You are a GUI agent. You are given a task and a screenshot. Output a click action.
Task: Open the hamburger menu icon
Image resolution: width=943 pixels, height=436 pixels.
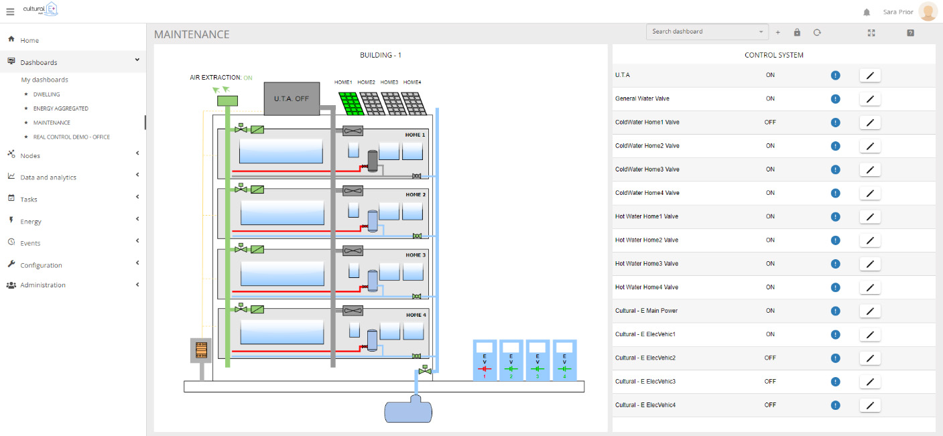pyautogui.click(x=10, y=11)
